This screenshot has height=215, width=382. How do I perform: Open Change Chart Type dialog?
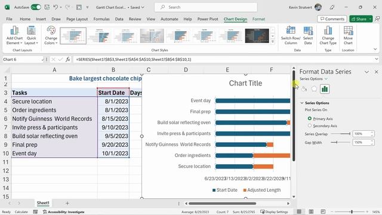click(x=328, y=36)
